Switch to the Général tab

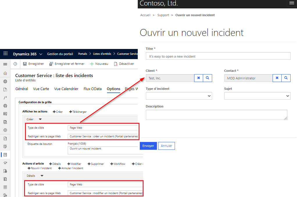click(x=22, y=89)
